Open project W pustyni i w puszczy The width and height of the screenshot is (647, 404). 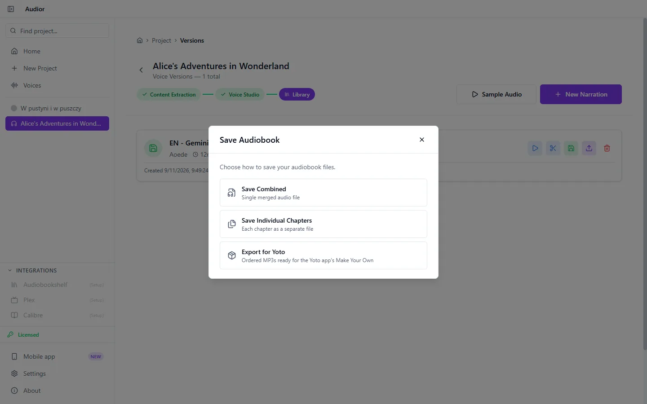[x=57, y=108]
